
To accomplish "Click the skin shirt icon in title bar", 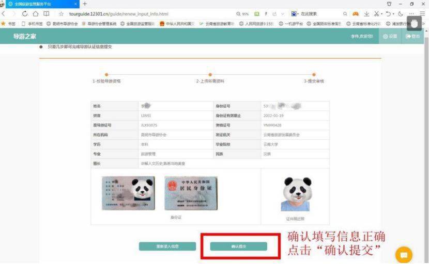I will (x=389, y=4).
